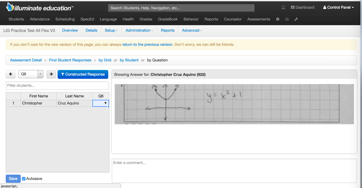
Task: Expand the Administration dropdown tab
Action: [139, 31]
